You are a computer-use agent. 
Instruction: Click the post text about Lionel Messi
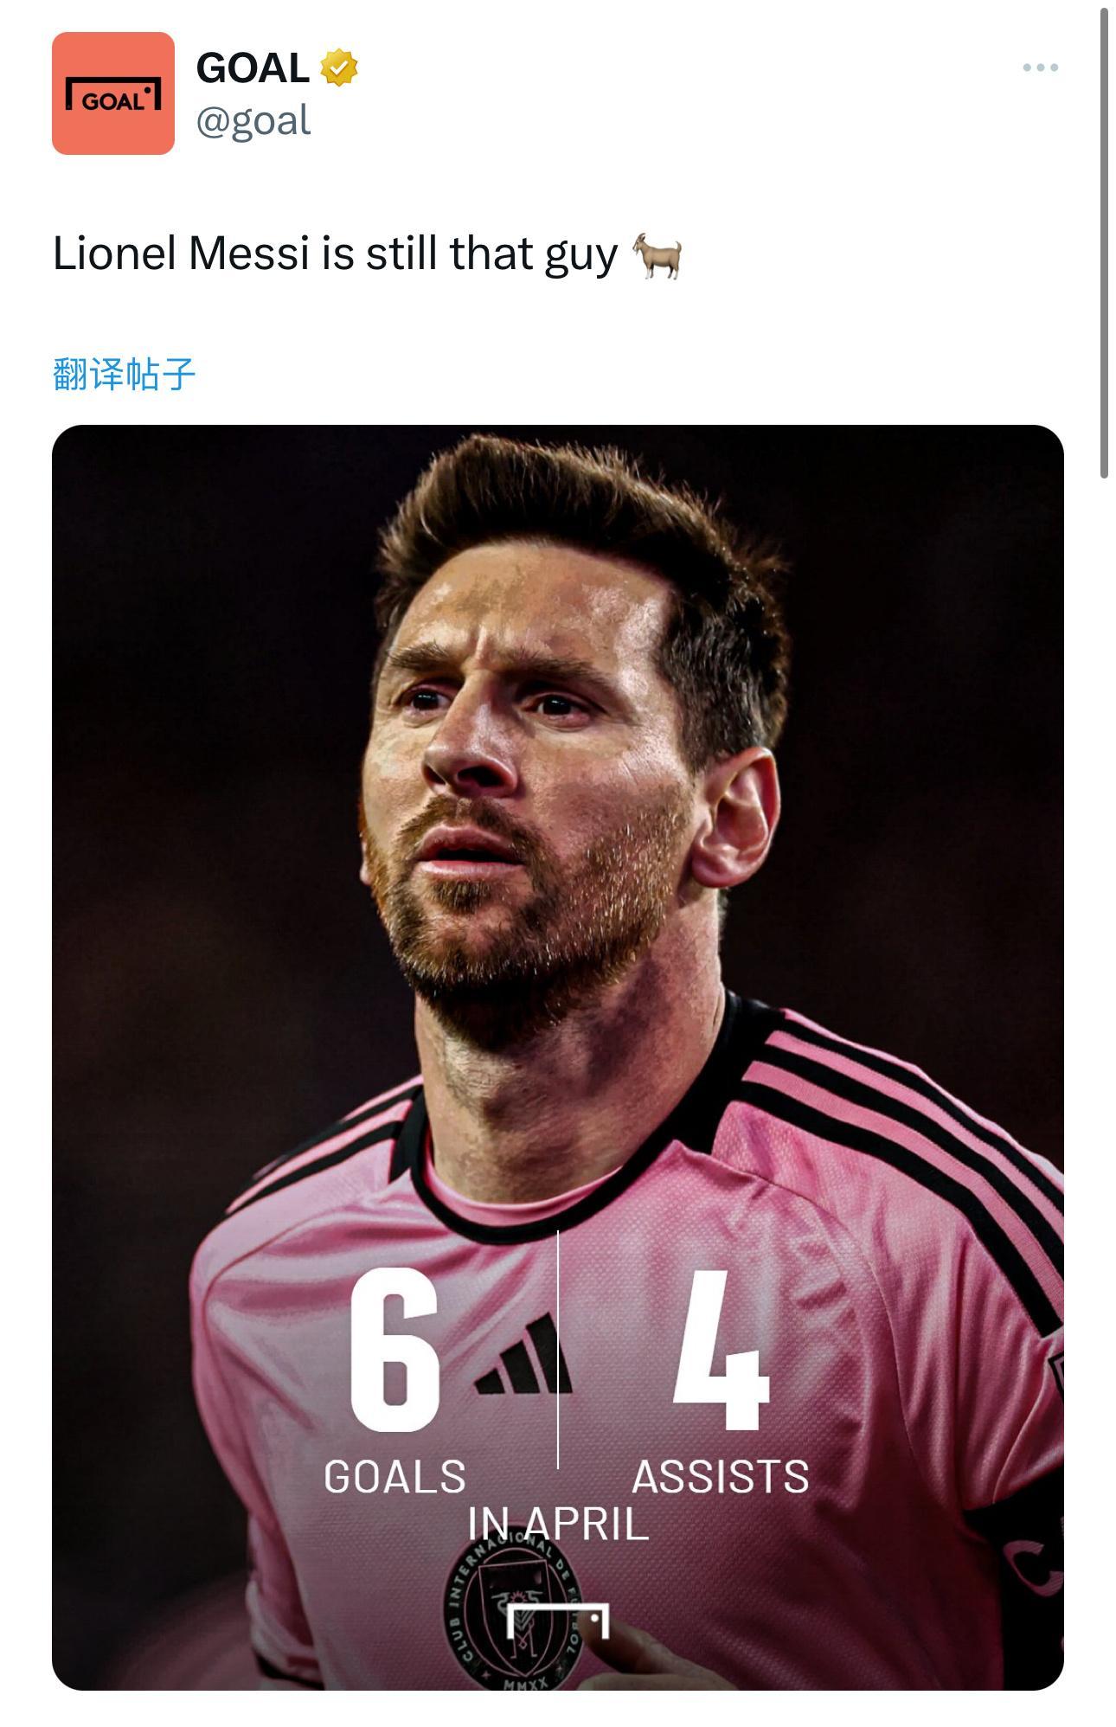[335, 254]
